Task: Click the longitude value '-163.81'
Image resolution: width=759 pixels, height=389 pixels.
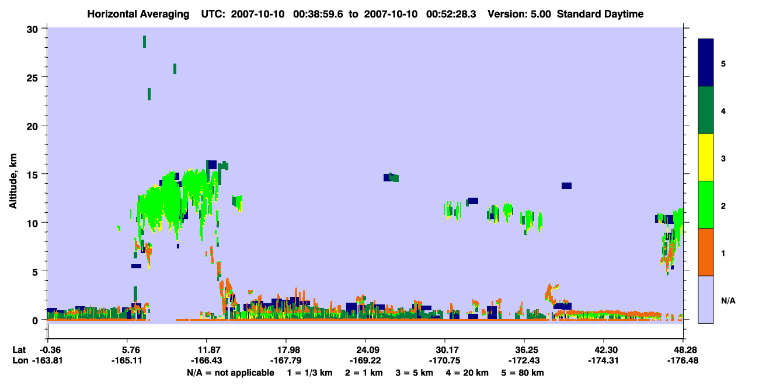Action: 47,361
